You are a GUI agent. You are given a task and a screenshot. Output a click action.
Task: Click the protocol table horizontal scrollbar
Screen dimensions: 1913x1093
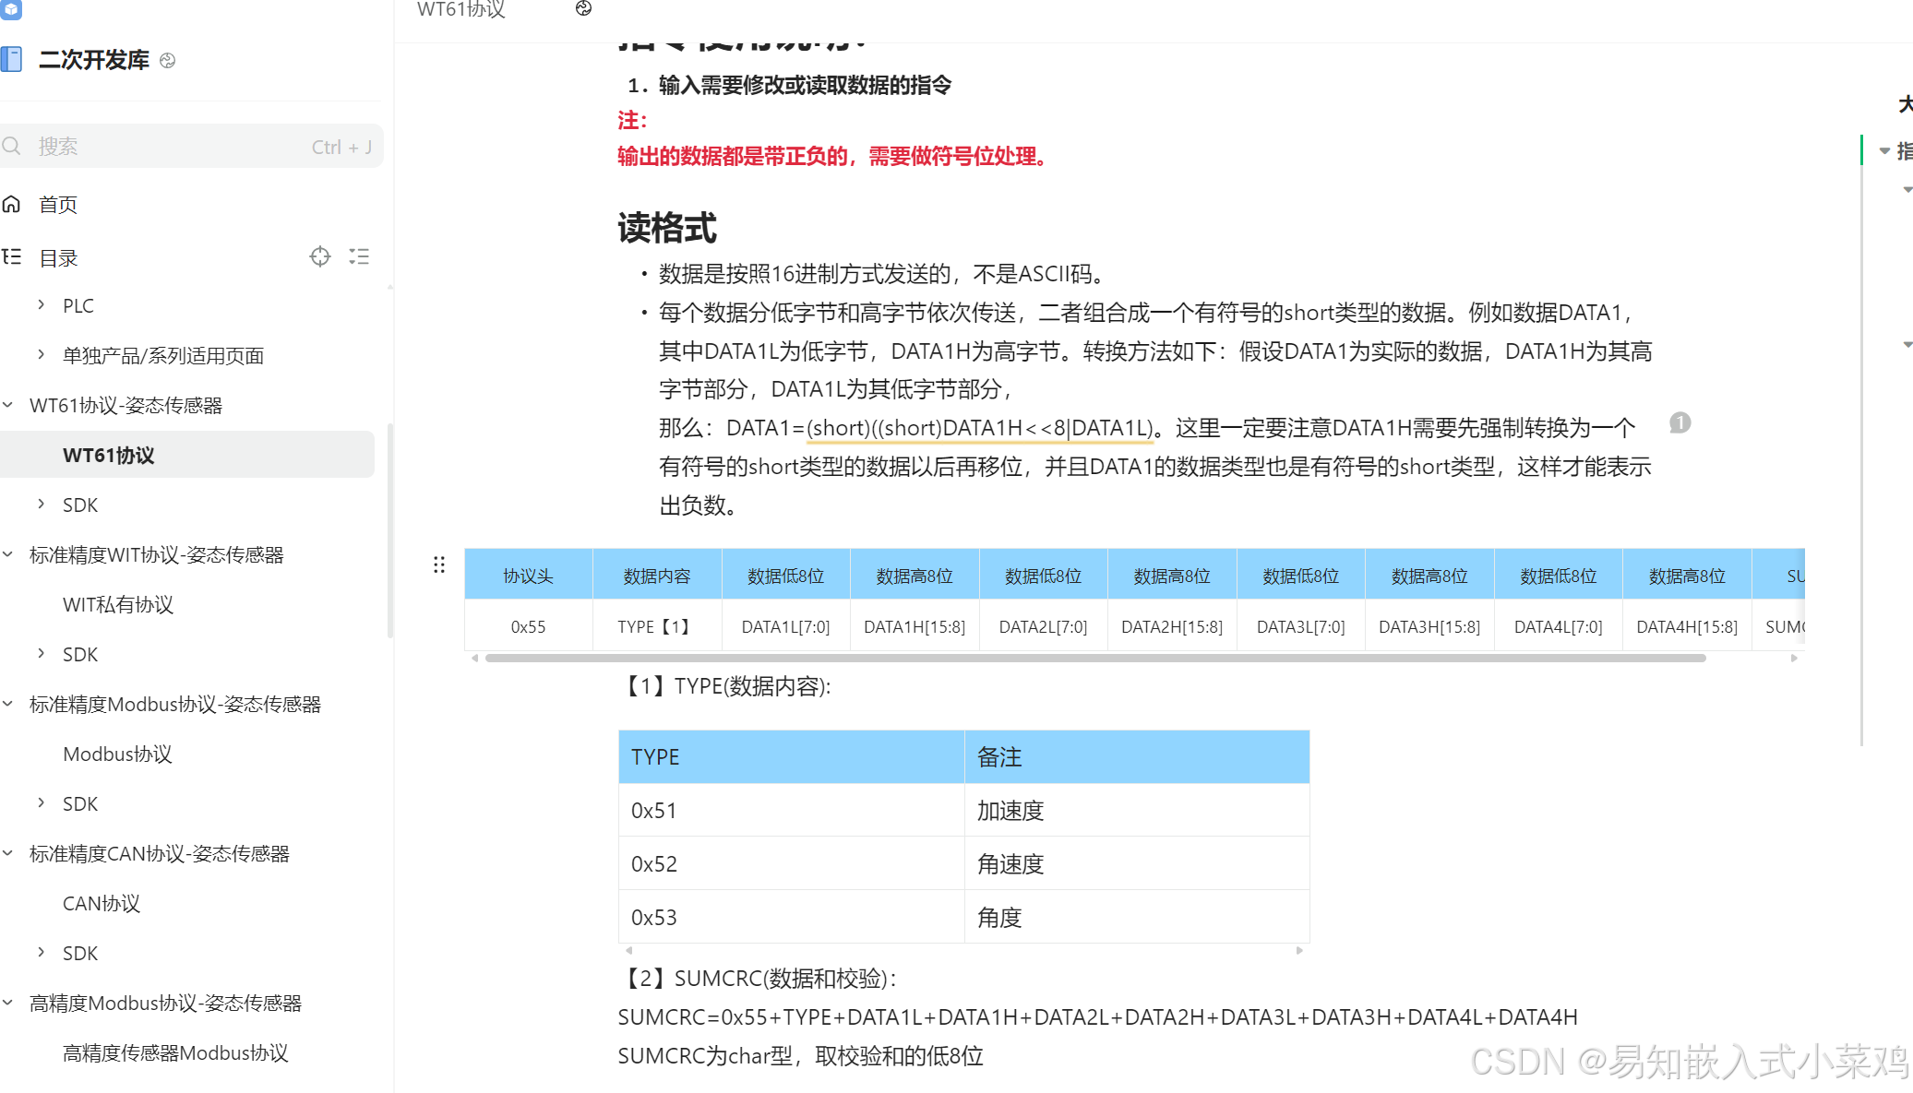tap(1094, 659)
